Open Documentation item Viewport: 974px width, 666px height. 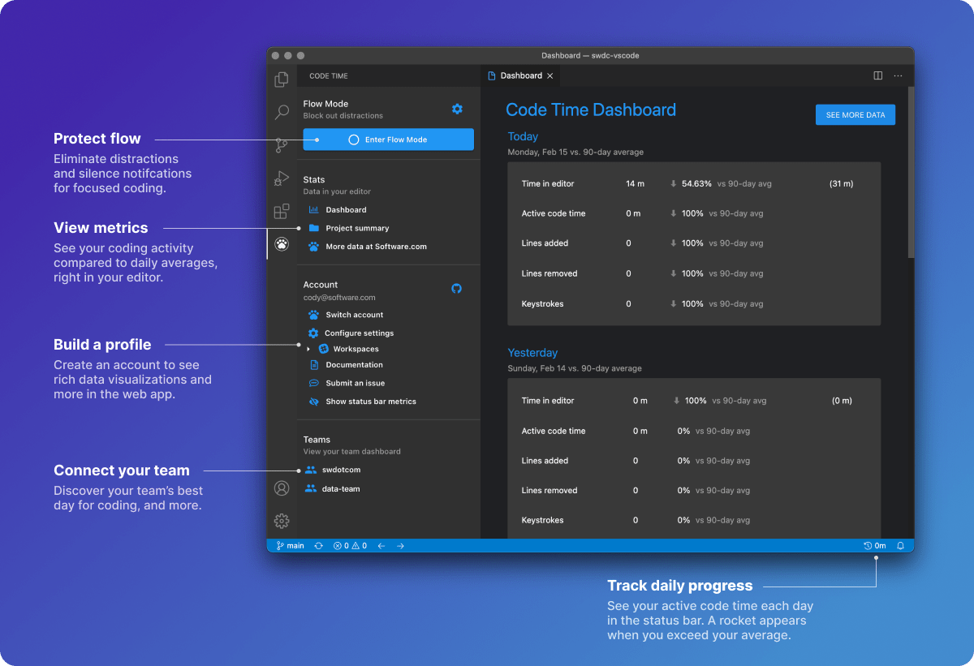click(x=354, y=365)
